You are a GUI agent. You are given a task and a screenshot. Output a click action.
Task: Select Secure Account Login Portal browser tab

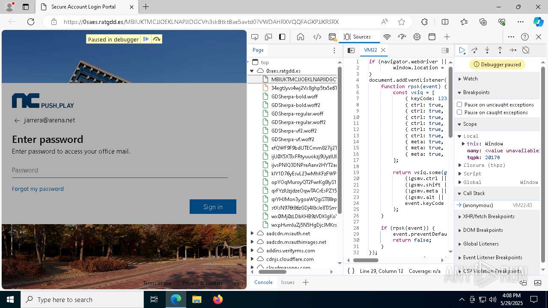coord(86,7)
